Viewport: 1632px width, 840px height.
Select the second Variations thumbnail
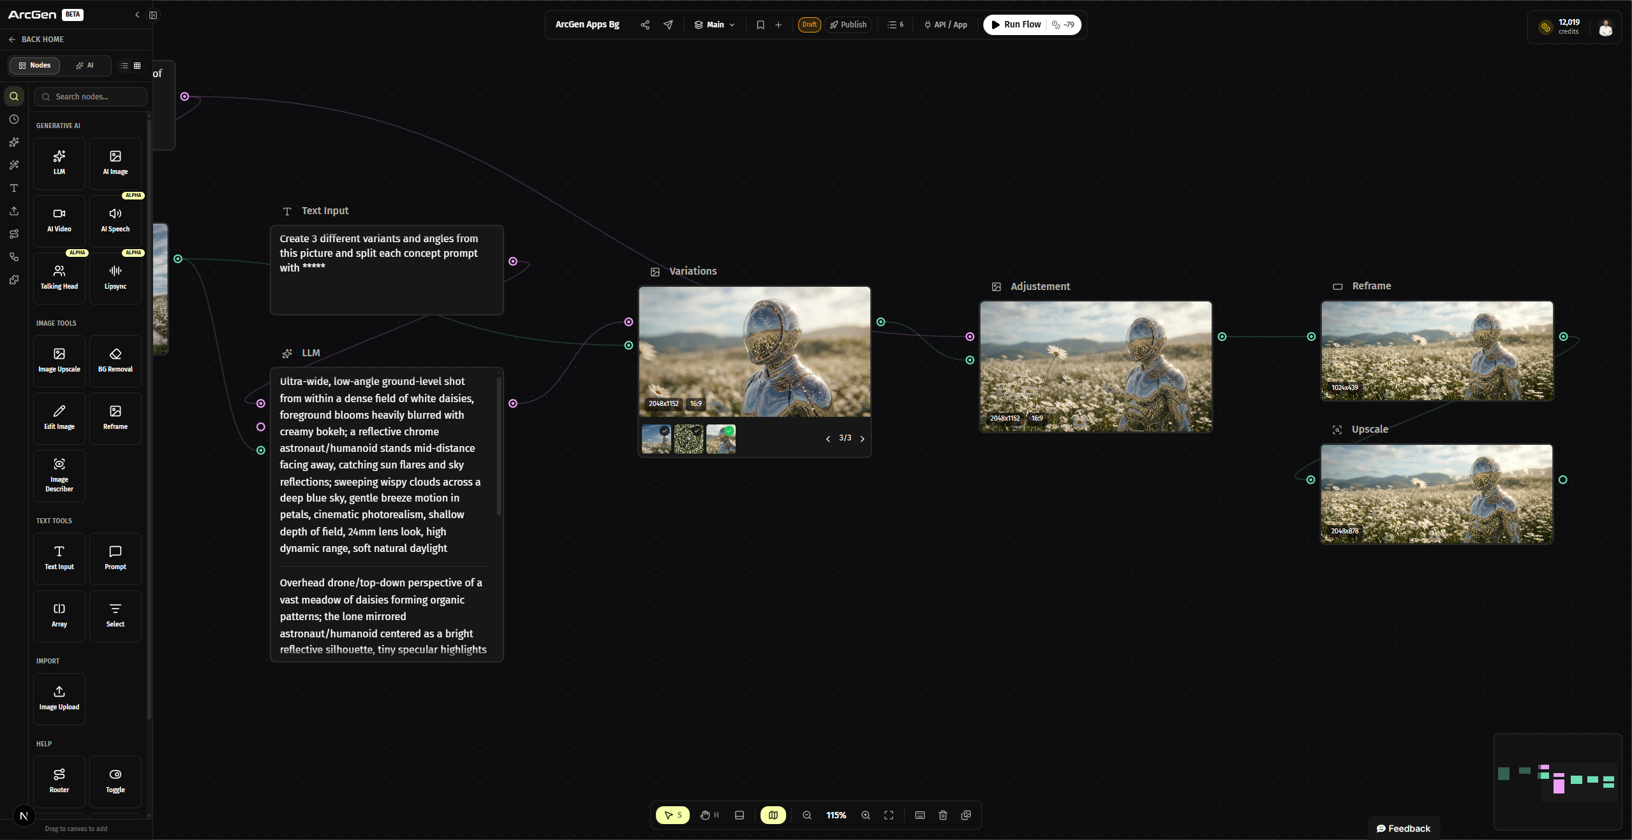tap(688, 439)
